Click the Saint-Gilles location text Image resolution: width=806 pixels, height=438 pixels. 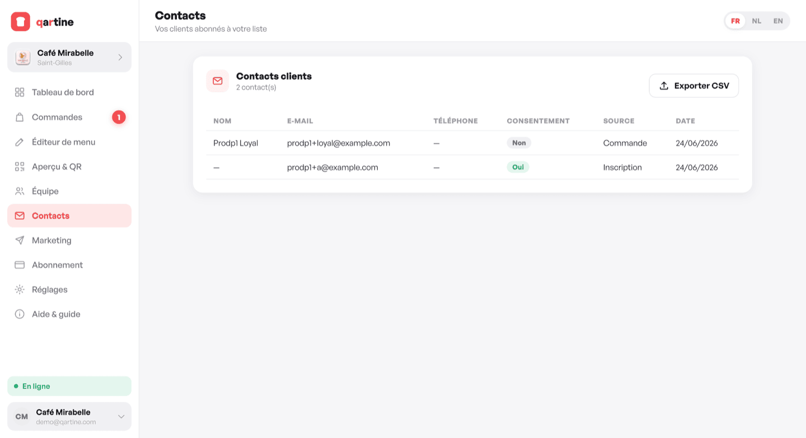(x=54, y=63)
